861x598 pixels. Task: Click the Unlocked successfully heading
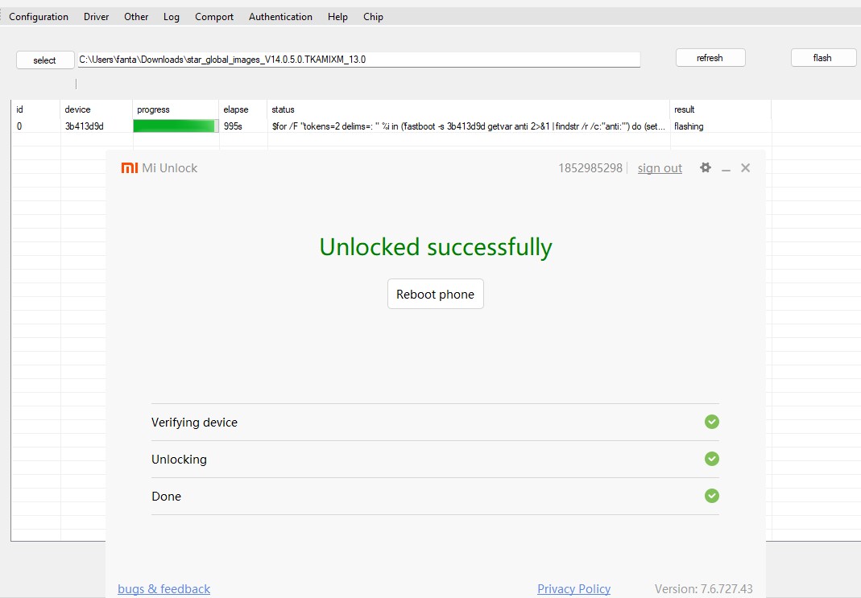436,247
